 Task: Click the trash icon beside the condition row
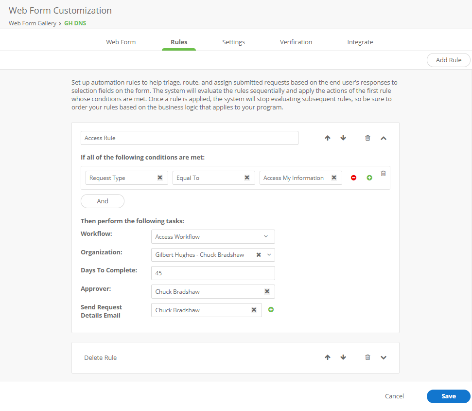pos(383,173)
